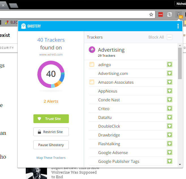Toggle blocking for Google Adsense tracker
The image size is (186, 179).
point(170,153)
